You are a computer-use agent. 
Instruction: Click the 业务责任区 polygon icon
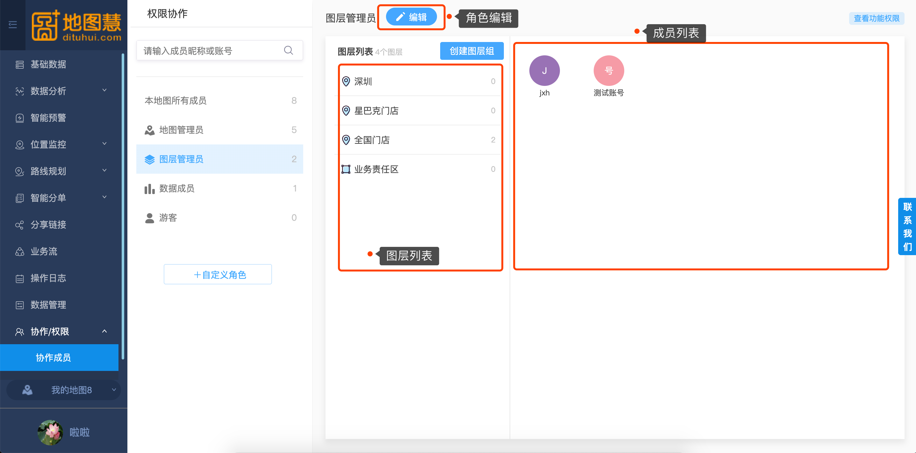346,169
